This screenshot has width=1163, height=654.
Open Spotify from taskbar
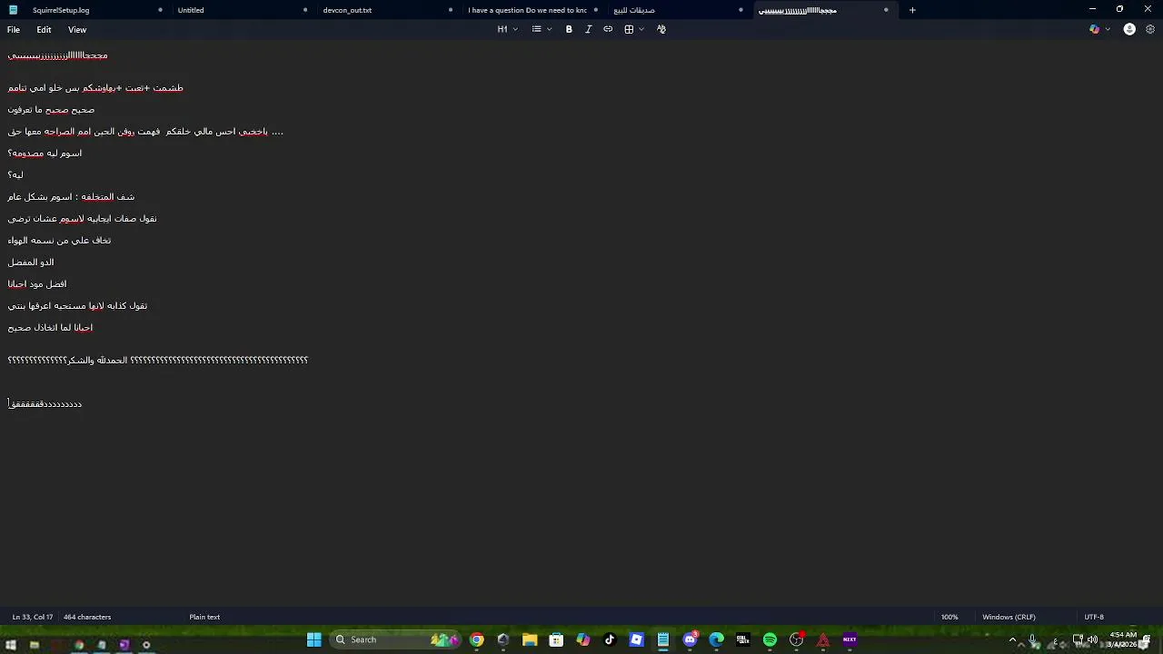[770, 639]
